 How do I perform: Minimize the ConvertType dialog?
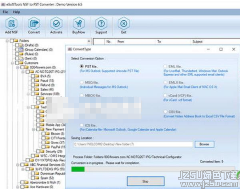pos(208,49)
